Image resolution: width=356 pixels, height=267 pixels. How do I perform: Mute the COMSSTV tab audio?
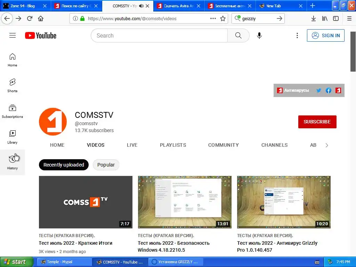(141, 6)
